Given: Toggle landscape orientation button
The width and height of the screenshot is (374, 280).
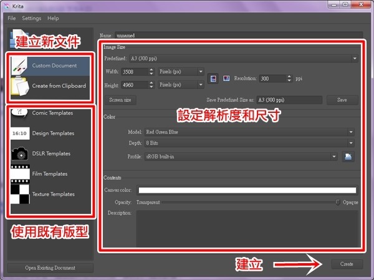Looking at the screenshot, I should pyautogui.click(x=225, y=79).
